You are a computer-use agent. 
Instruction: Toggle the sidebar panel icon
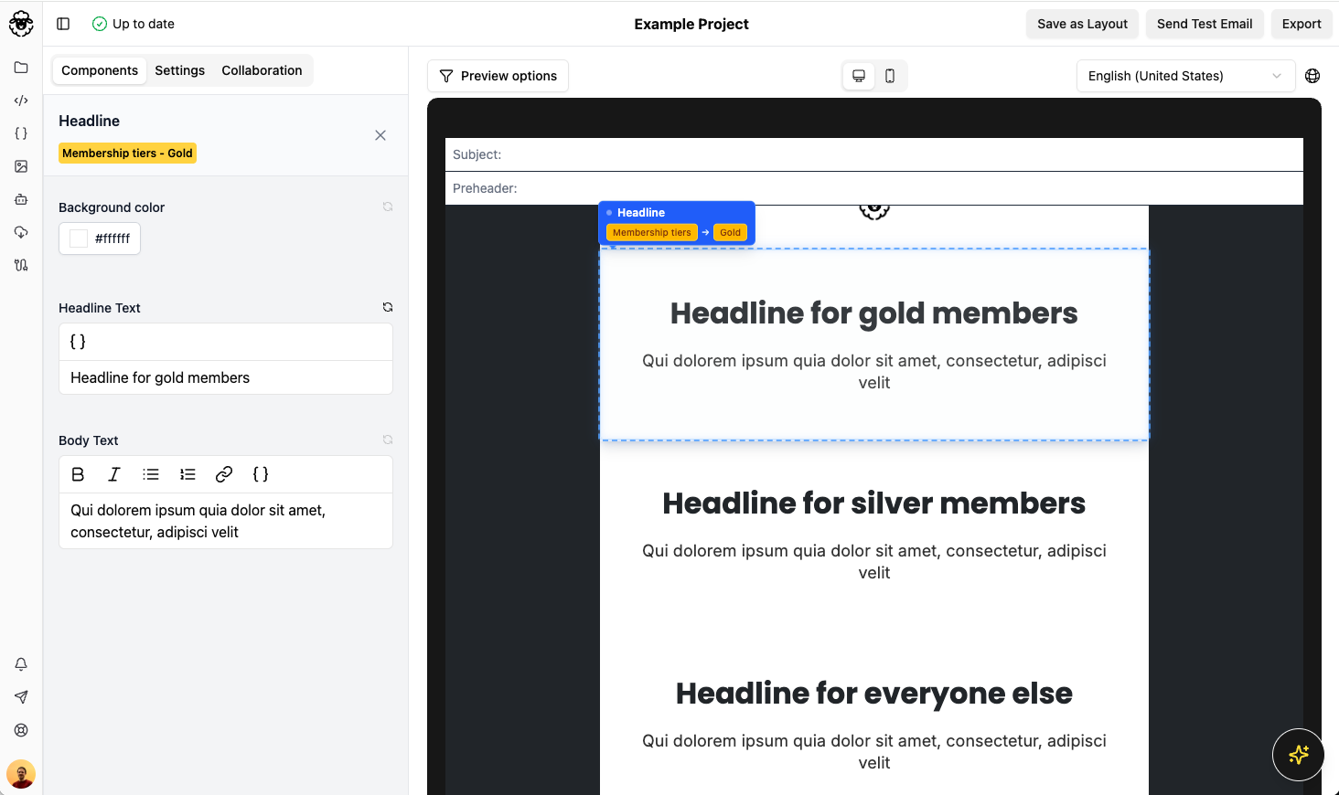63,24
